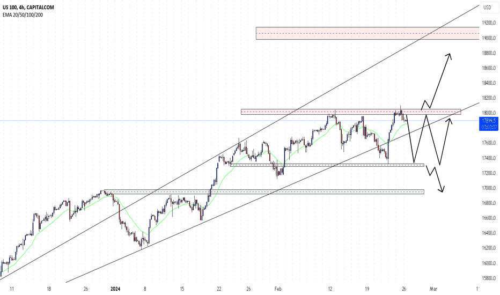Click the 19200.0 price axis label

(x=489, y=23)
